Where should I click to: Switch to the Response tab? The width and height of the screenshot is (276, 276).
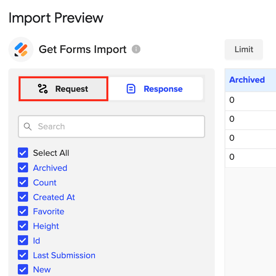[x=156, y=89]
